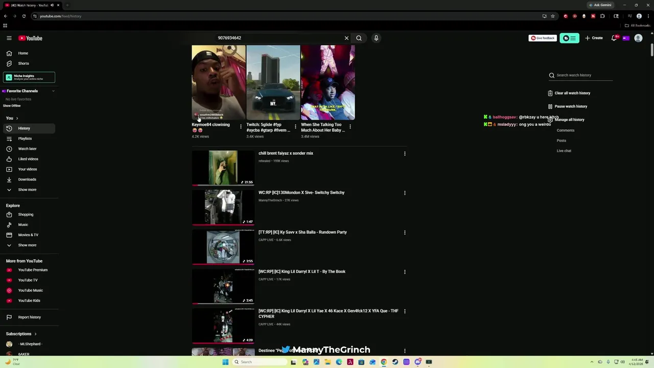Click Clear all watch history

pyautogui.click(x=569, y=93)
